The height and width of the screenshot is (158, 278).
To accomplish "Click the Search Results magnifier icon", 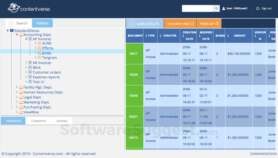I will coord(132,23).
